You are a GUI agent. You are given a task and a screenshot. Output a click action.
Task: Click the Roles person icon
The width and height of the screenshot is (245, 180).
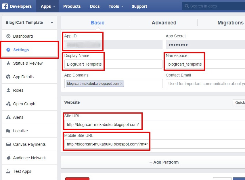(x=8, y=90)
